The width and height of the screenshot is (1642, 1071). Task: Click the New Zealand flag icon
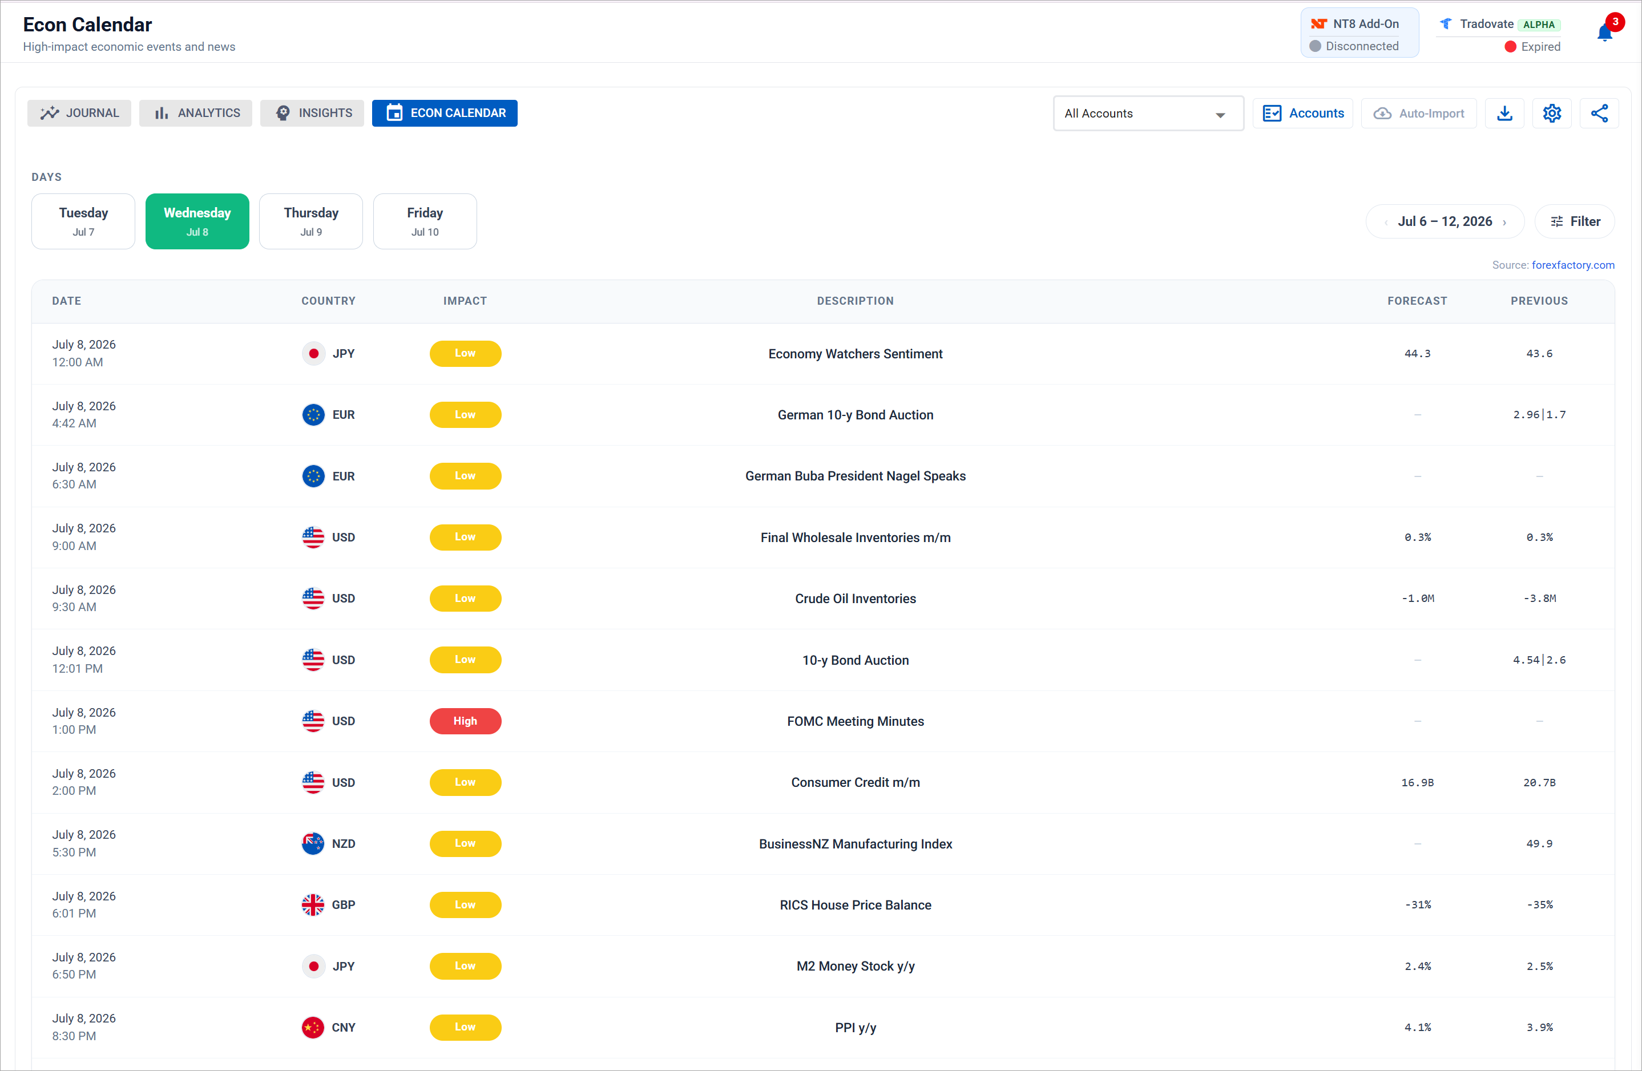point(313,843)
